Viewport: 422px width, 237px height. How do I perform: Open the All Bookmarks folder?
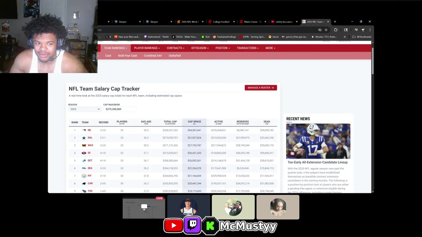click(362, 37)
